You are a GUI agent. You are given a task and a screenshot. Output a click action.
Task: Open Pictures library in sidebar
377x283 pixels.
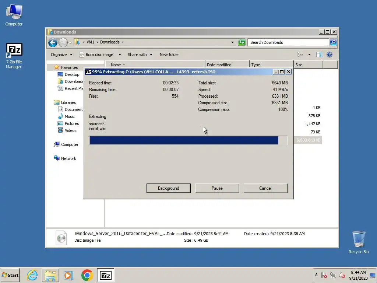point(72,123)
